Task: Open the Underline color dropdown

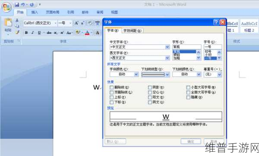Action: pos(199,75)
